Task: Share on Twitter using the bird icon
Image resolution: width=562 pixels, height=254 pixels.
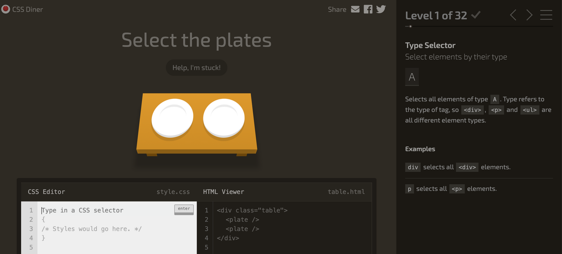Action: (x=381, y=9)
